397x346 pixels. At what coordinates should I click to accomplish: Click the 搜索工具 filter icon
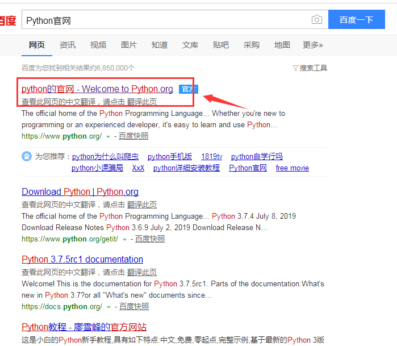pyautogui.click(x=295, y=68)
